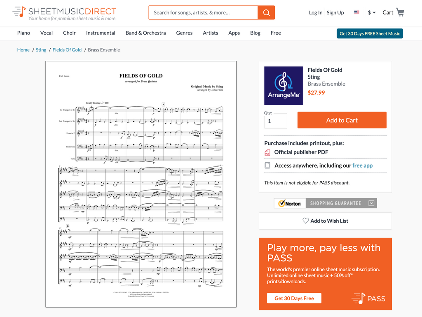Click Get 30 Days Free PASS button

coord(294,298)
